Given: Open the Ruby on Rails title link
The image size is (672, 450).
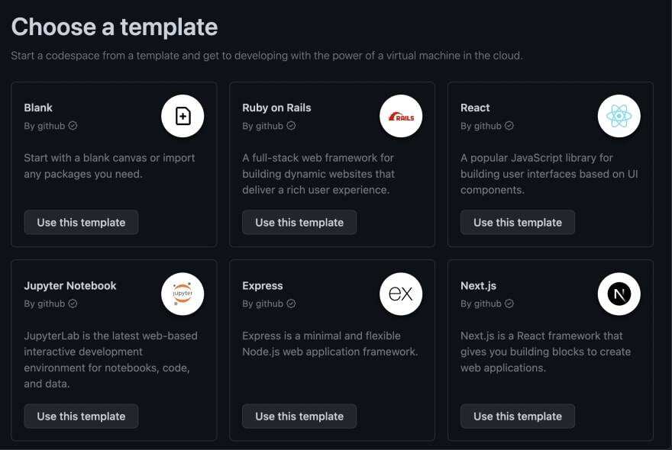Looking at the screenshot, I should [x=276, y=108].
